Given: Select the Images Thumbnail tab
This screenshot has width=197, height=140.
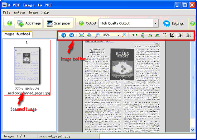Looking at the screenshot, I should [16, 34].
